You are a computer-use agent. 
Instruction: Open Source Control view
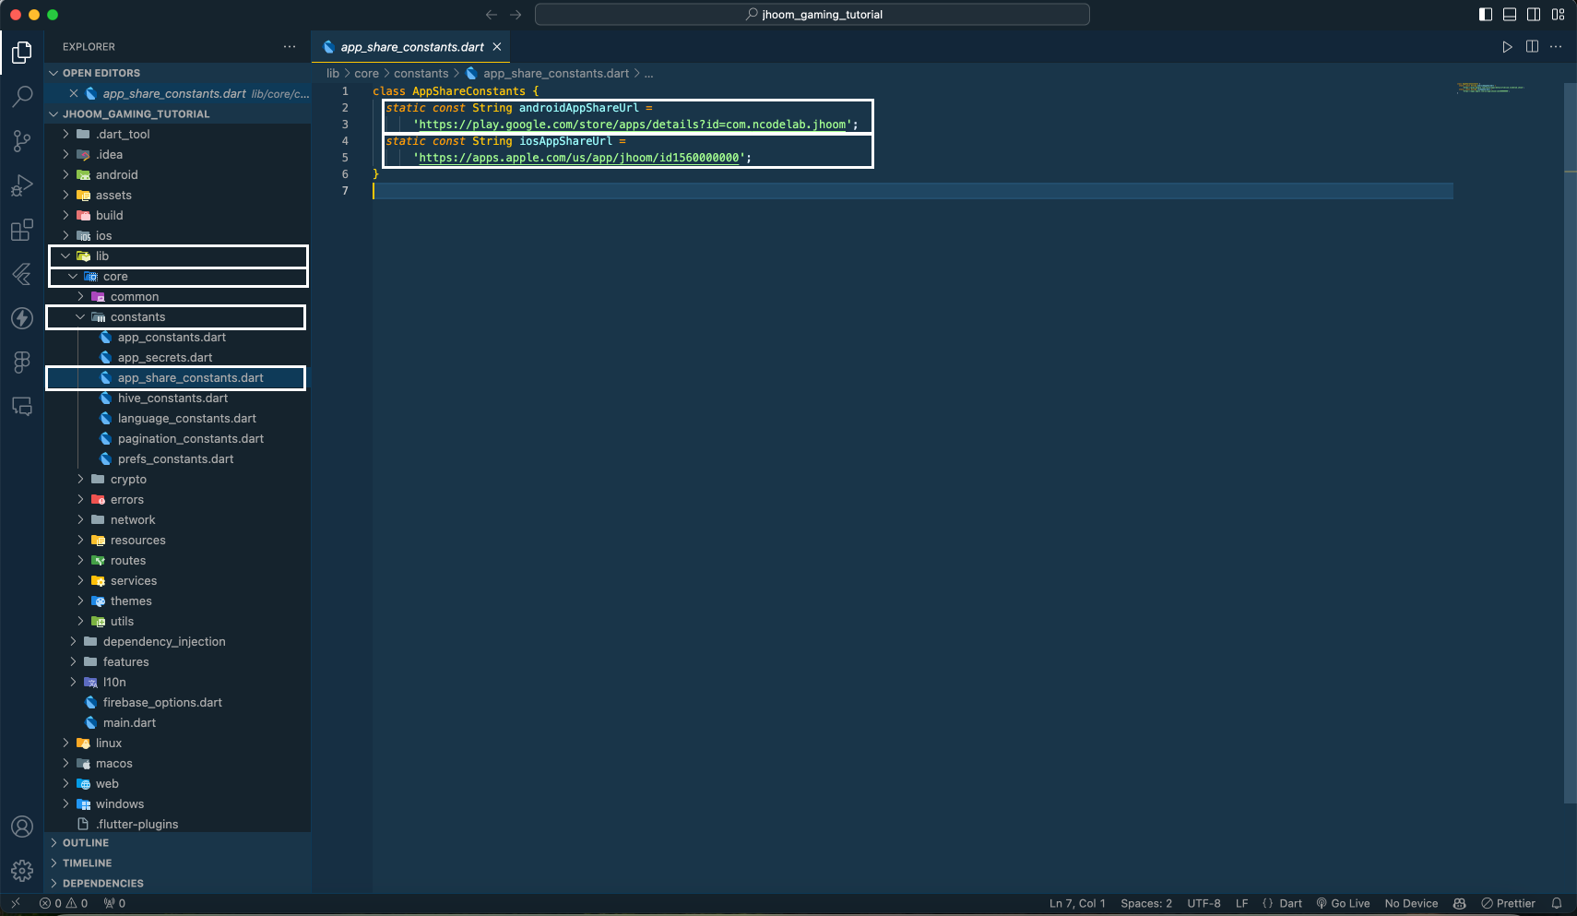tap(22, 140)
